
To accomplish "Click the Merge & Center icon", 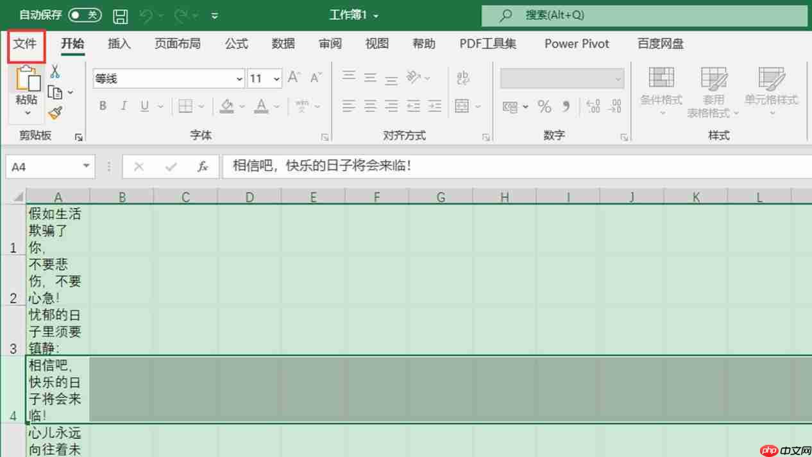I will (462, 106).
